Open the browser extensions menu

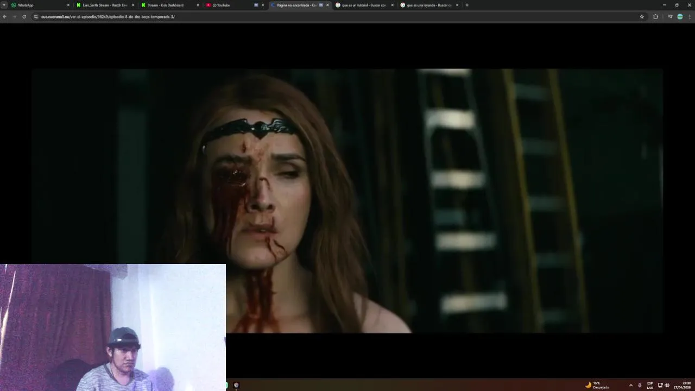pyautogui.click(x=655, y=17)
